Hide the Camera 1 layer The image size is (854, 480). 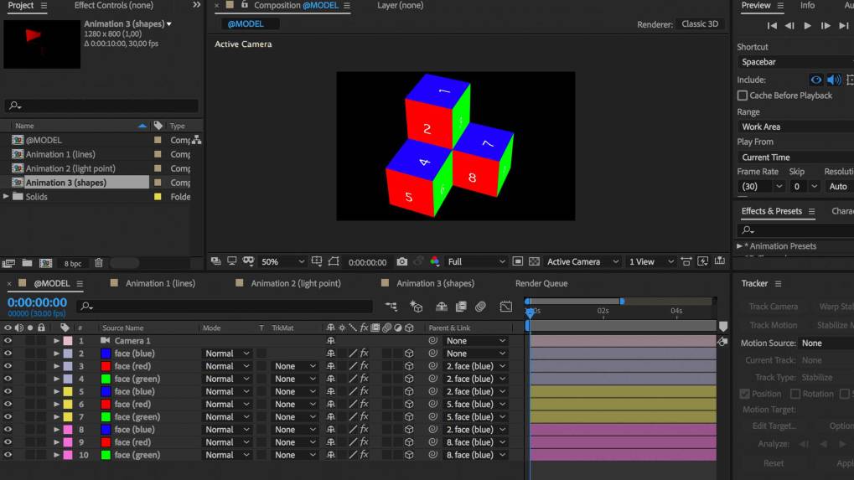pyautogui.click(x=8, y=341)
